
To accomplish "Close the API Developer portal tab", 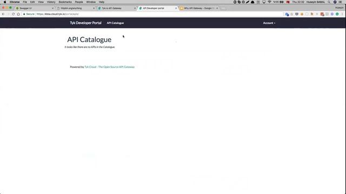I will tap(176, 8).
